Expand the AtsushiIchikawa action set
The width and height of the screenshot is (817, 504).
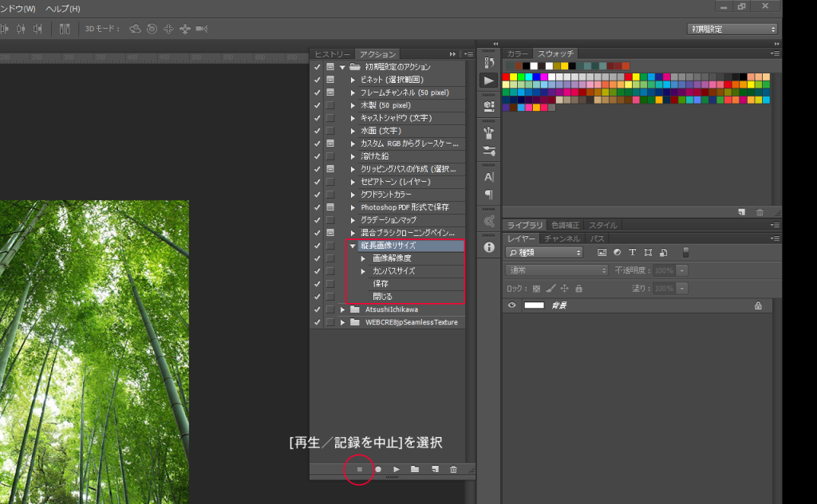pos(342,309)
